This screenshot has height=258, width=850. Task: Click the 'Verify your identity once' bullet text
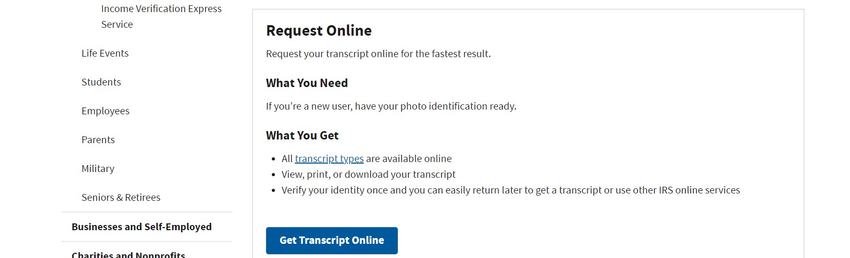pyautogui.click(x=510, y=190)
